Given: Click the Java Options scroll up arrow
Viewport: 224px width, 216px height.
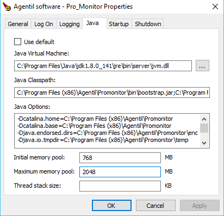Looking at the screenshot, I should pos(204,119).
